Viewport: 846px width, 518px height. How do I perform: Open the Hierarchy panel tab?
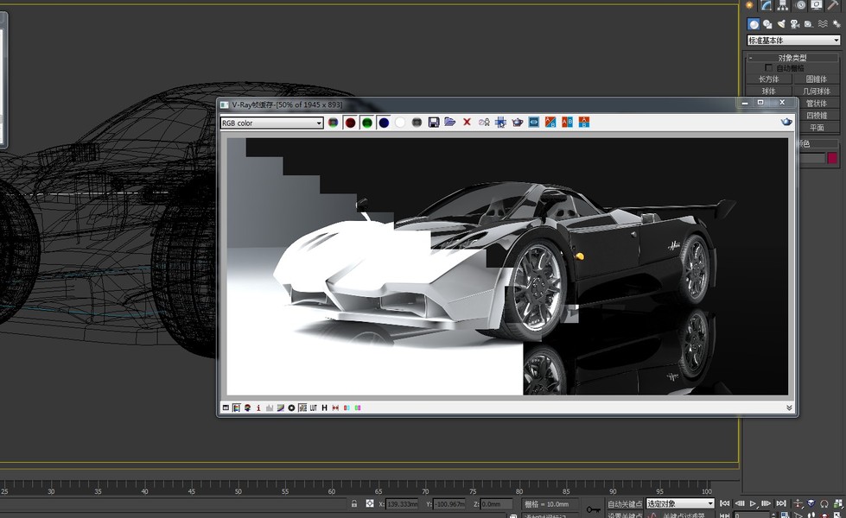pyautogui.click(x=783, y=5)
